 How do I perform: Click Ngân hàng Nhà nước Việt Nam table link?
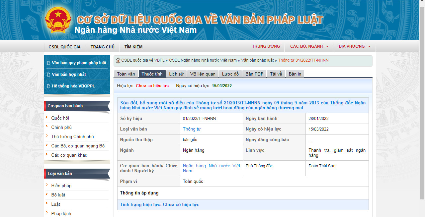pos(212,168)
